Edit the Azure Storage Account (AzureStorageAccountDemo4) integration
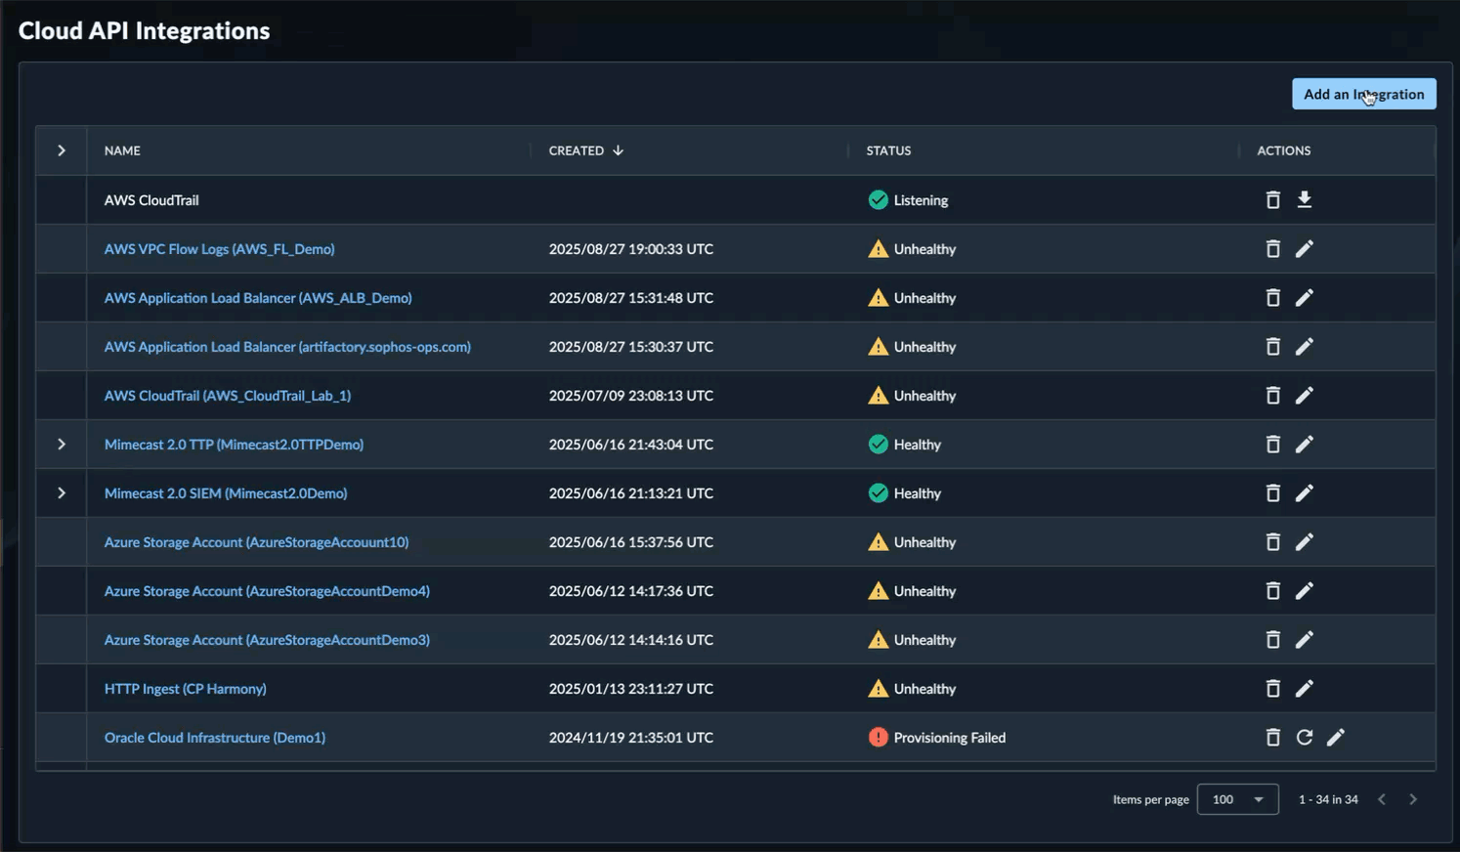This screenshot has height=852, width=1460. click(1305, 590)
